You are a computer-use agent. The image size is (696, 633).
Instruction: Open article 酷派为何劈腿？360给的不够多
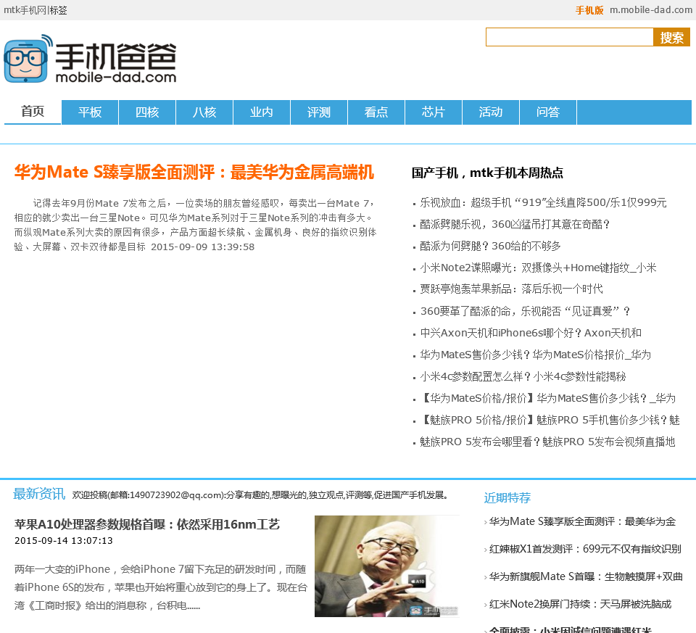click(x=491, y=246)
